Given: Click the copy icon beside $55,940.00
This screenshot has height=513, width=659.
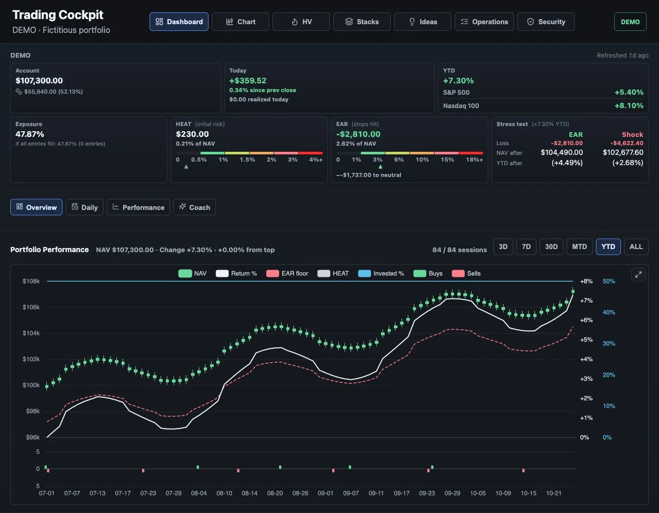Looking at the screenshot, I should [x=19, y=92].
